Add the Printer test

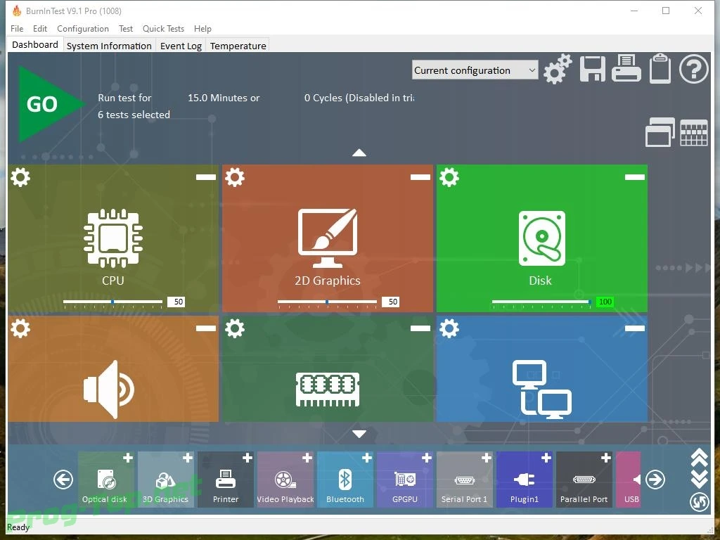pyautogui.click(x=247, y=458)
